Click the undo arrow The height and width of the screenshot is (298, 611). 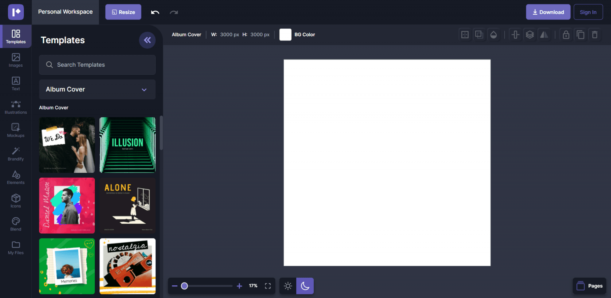[x=155, y=12]
